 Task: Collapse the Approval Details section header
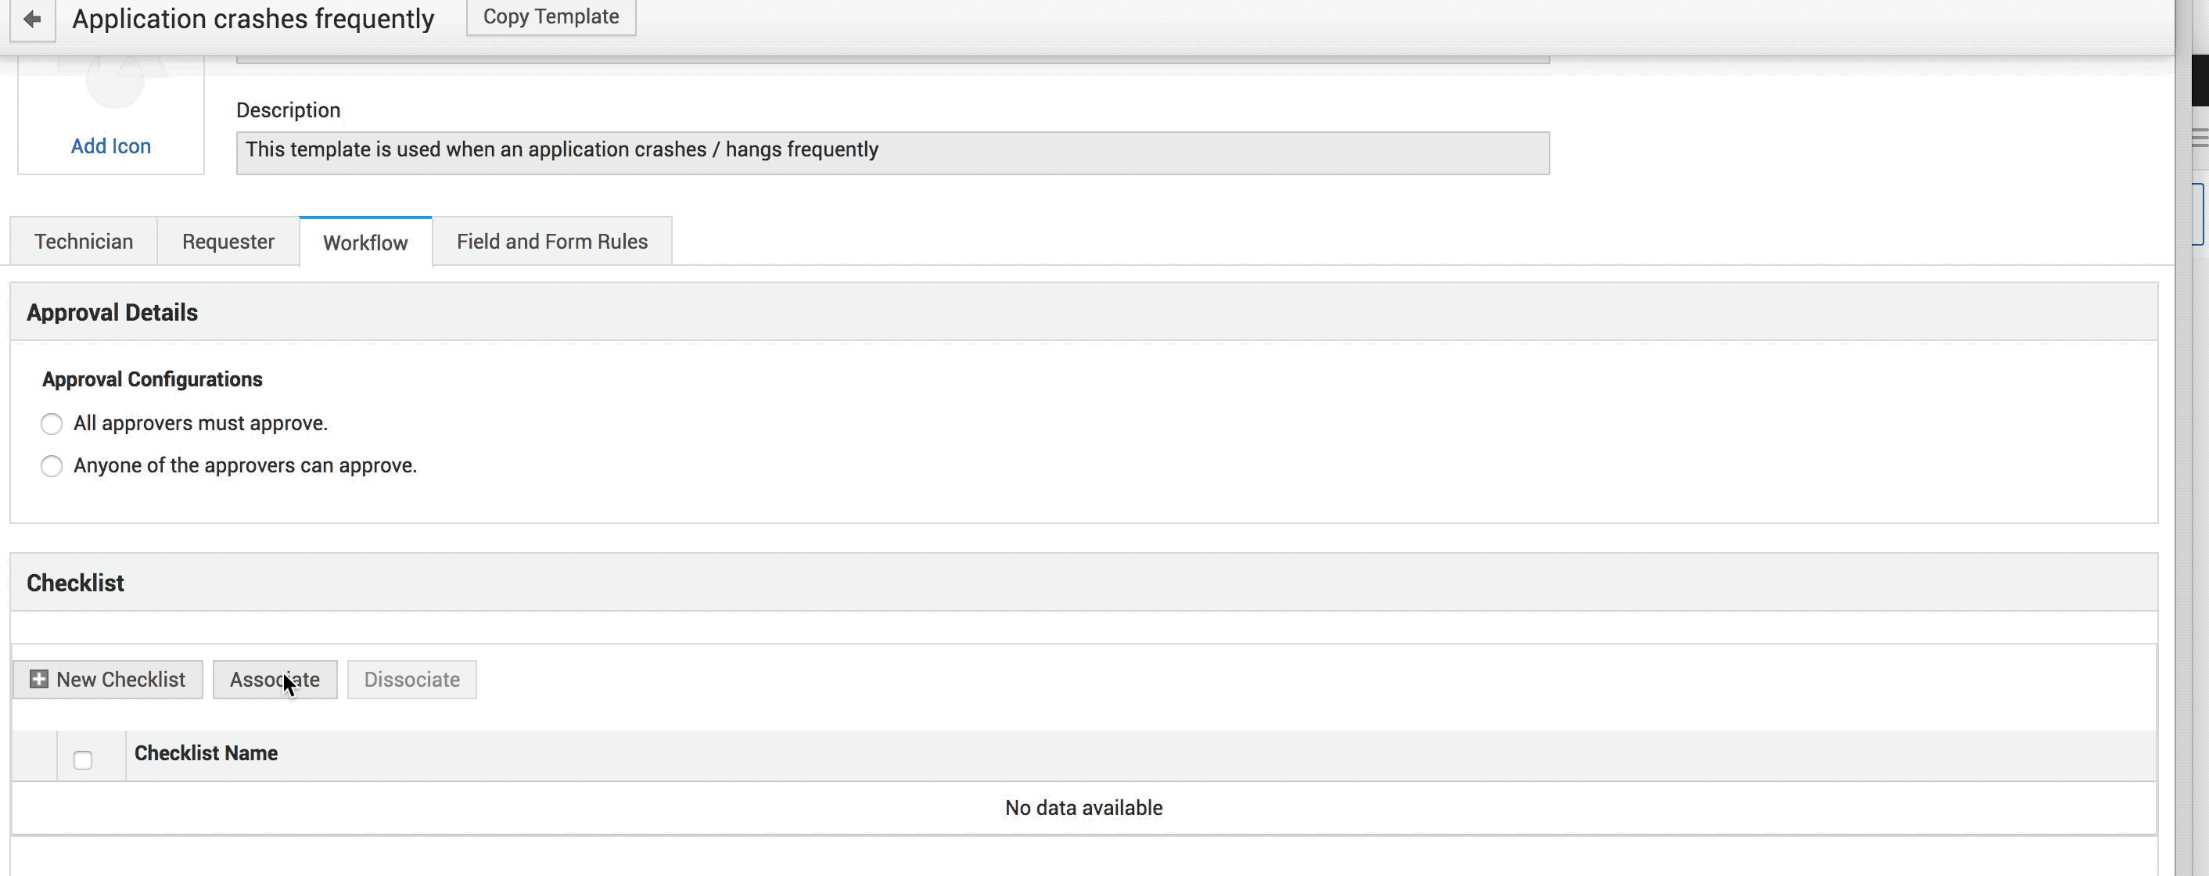(x=113, y=313)
